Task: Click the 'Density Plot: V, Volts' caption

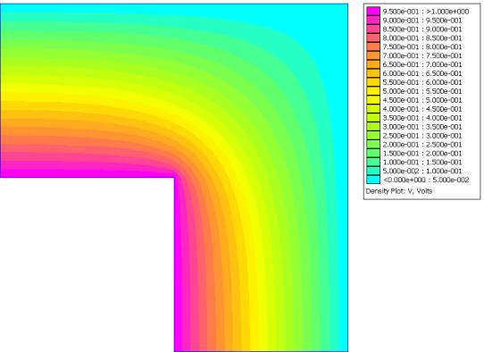Action: coord(399,191)
